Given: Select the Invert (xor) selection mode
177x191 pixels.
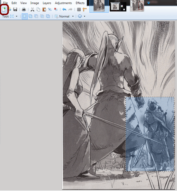Looking at the screenshot, I should [x=48, y=16].
